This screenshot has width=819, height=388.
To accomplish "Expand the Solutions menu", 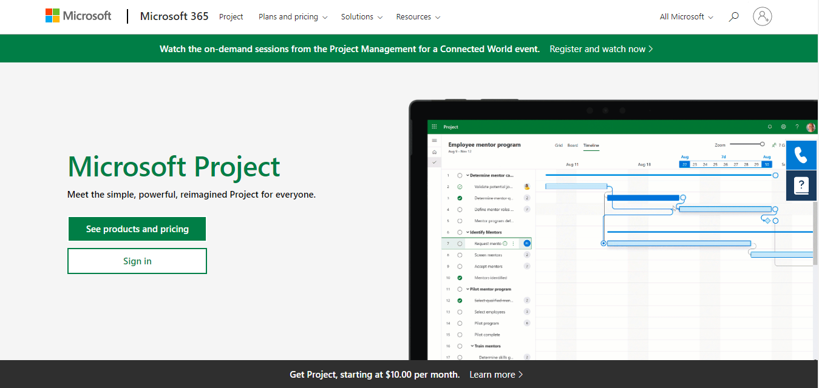I will (x=362, y=17).
